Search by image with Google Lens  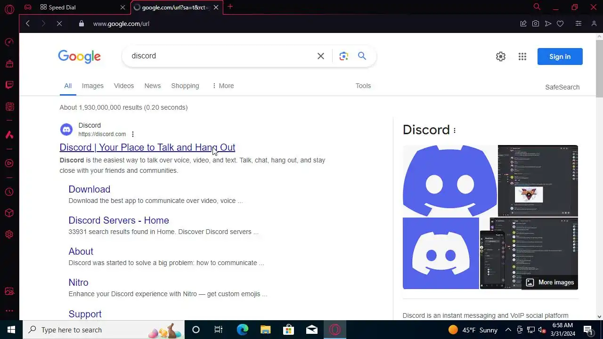(344, 56)
